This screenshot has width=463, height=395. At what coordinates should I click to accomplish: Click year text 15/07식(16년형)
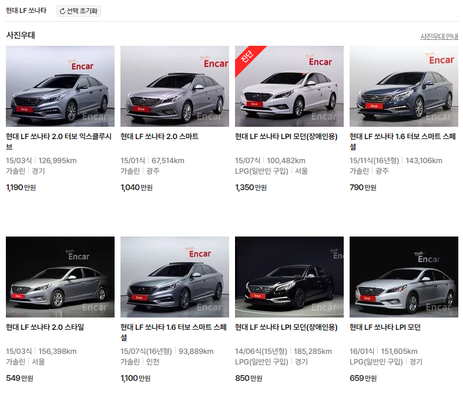tap(146, 352)
